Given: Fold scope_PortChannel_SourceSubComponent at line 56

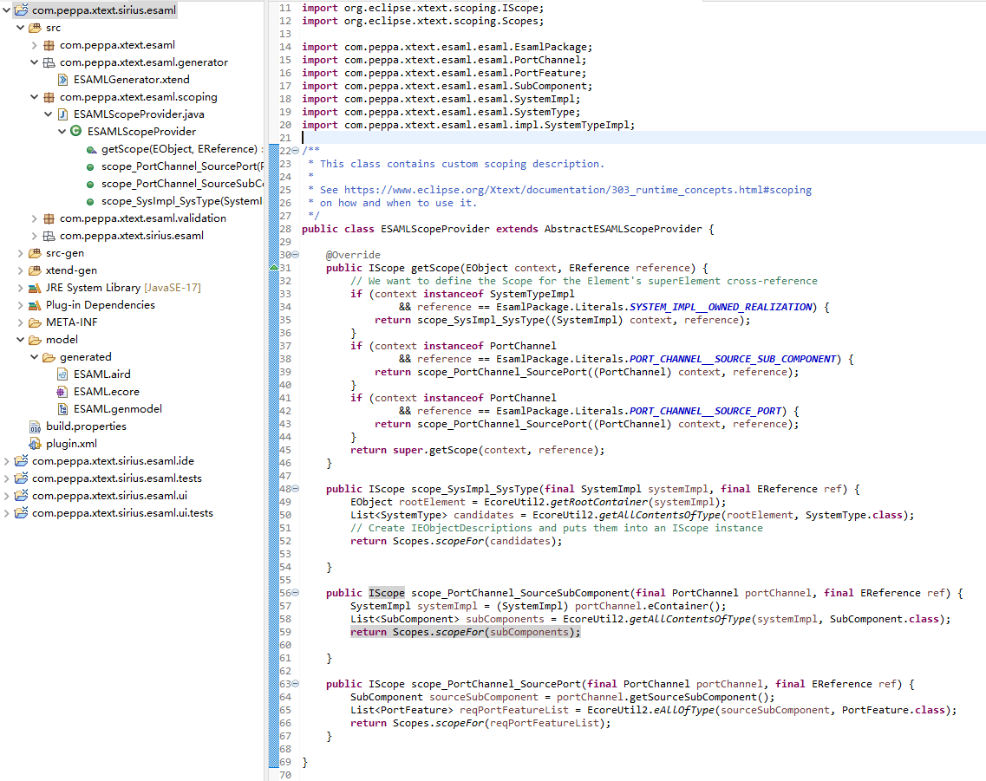Looking at the screenshot, I should 296,593.
